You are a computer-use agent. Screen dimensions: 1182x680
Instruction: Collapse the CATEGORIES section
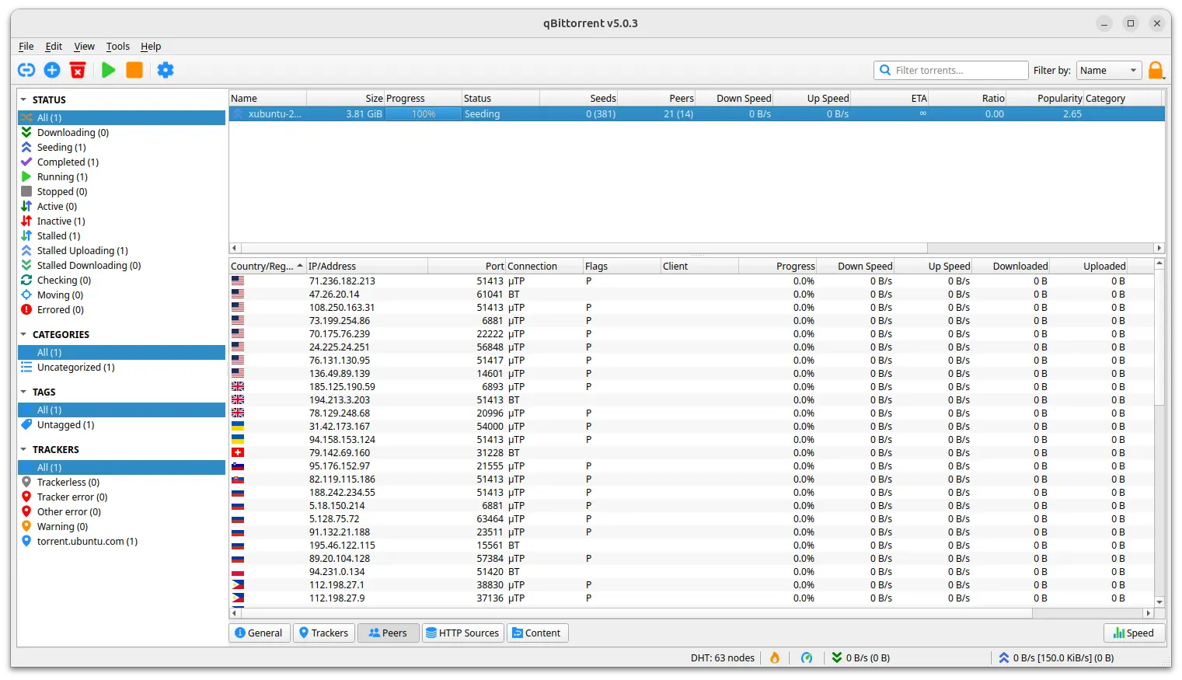coord(23,335)
